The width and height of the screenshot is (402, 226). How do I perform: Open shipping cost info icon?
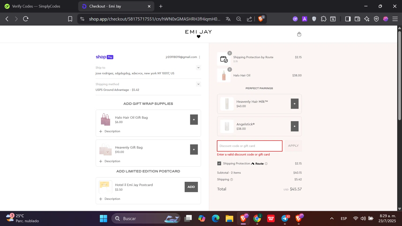coord(232,179)
